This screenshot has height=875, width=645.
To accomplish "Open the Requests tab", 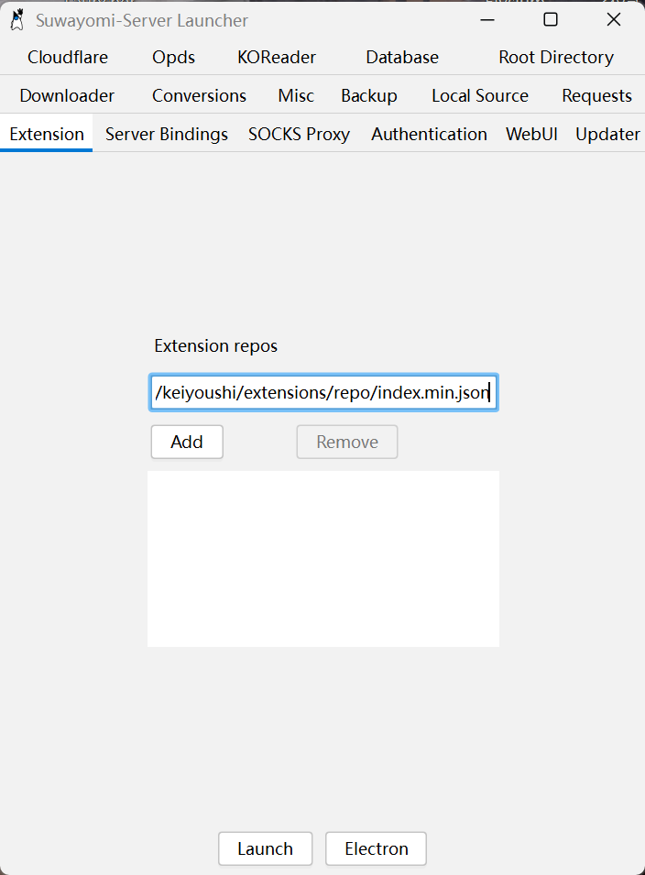I will pyautogui.click(x=596, y=95).
